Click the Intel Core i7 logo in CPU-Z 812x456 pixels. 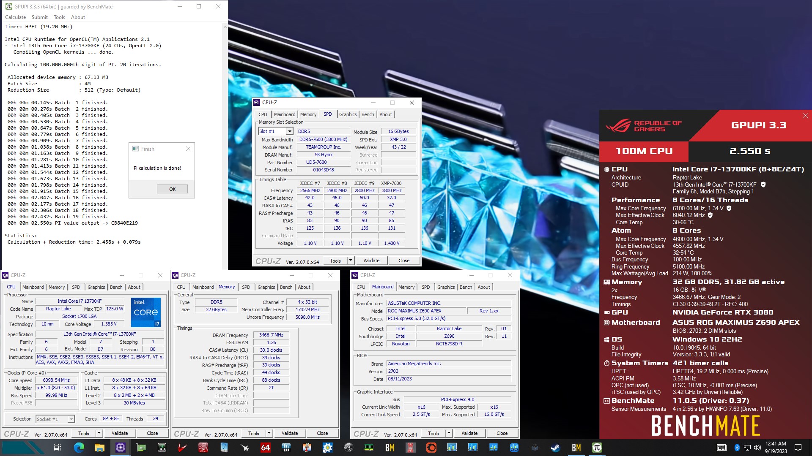146,312
